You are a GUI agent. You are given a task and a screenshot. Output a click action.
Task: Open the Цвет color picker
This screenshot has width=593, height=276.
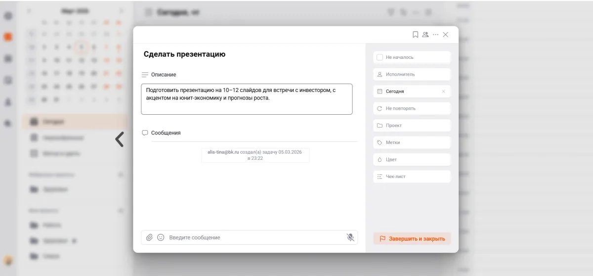[412, 160]
